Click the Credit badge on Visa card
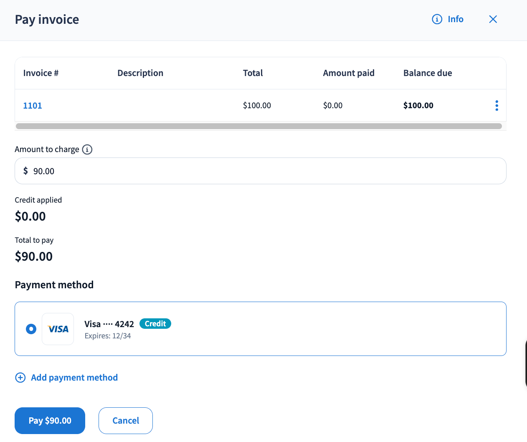The image size is (527, 442). click(x=155, y=324)
